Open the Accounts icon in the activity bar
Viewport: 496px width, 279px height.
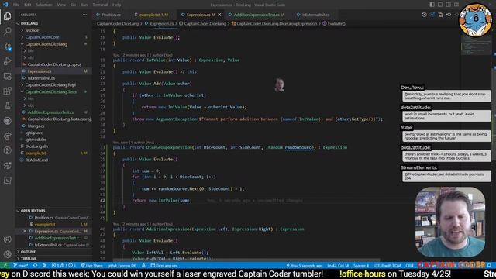7,239
